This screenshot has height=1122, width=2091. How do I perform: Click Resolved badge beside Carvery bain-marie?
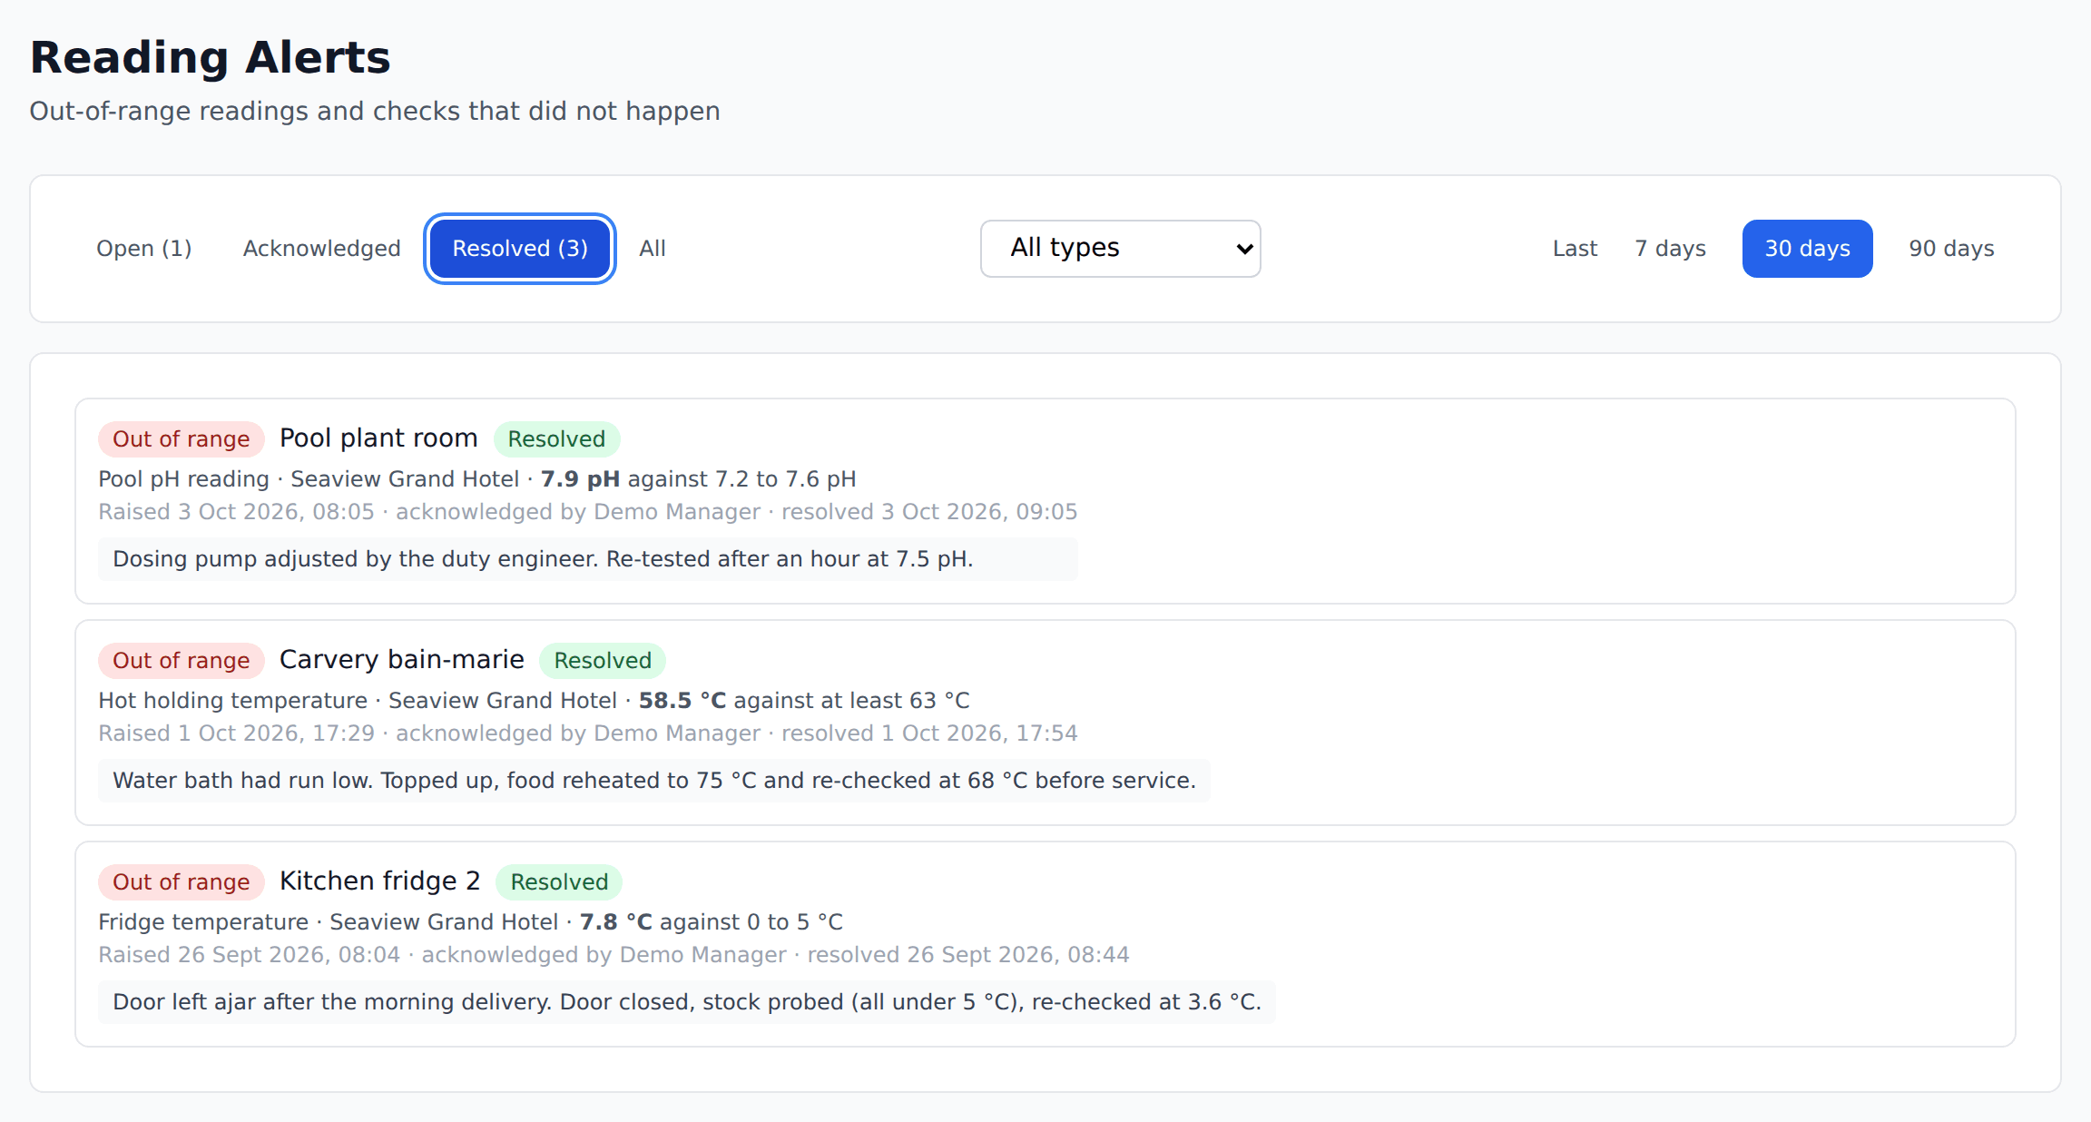point(603,661)
